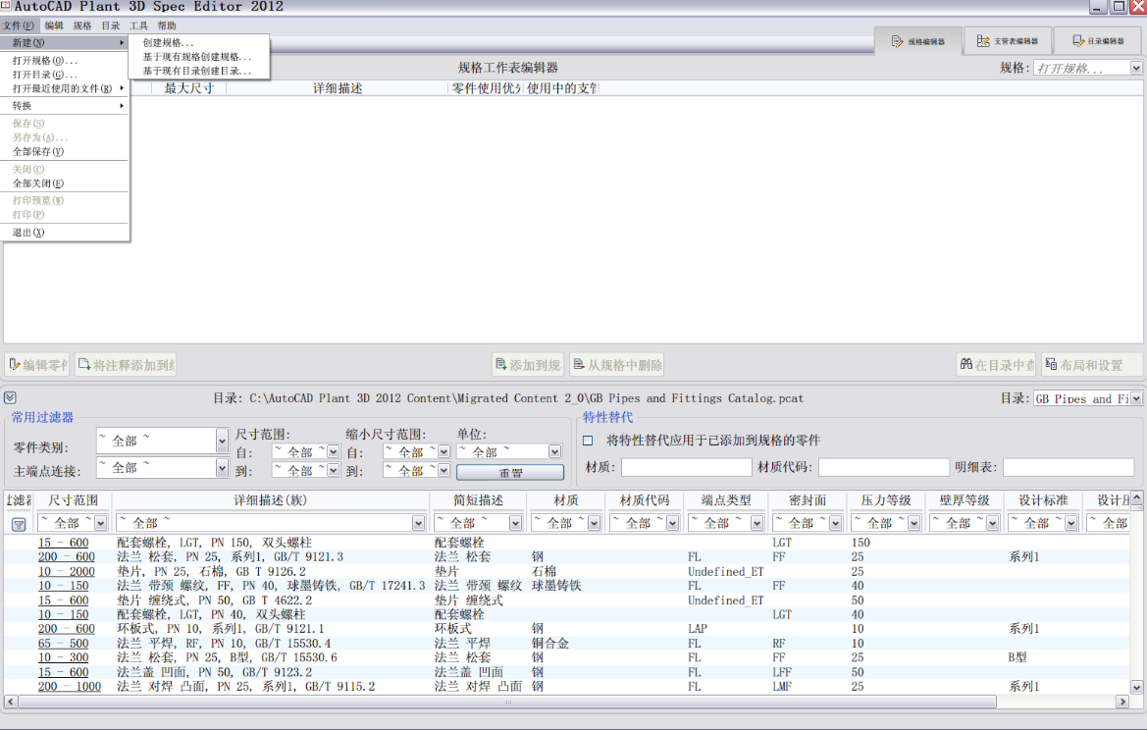Image resolution: width=1147 pixels, height=730 pixels.
Task: Open 详细描述(族) column filter dropdown
Action: click(418, 524)
